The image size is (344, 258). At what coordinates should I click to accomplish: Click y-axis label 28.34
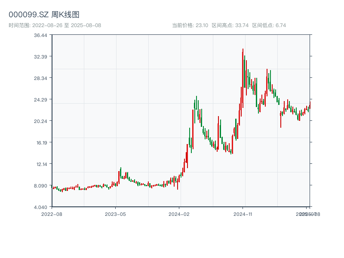click(x=40, y=78)
